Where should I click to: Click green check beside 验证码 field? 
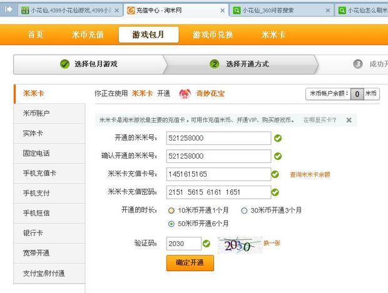tap(207, 244)
